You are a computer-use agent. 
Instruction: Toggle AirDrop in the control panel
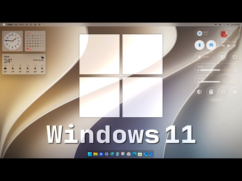coord(211,45)
